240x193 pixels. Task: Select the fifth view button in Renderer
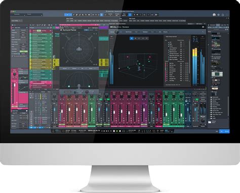(147, 38)
